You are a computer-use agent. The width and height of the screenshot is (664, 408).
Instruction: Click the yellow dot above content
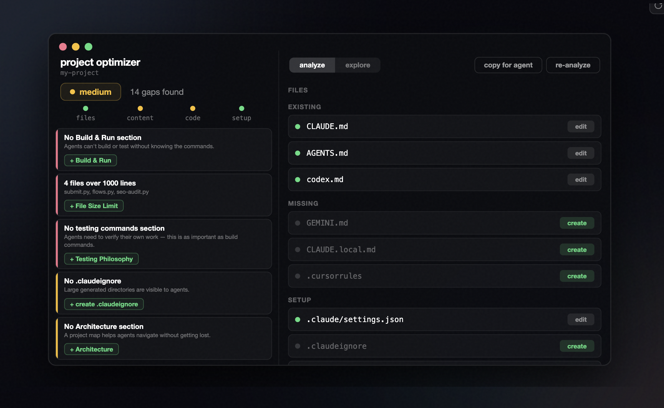(x=140, y=108)
